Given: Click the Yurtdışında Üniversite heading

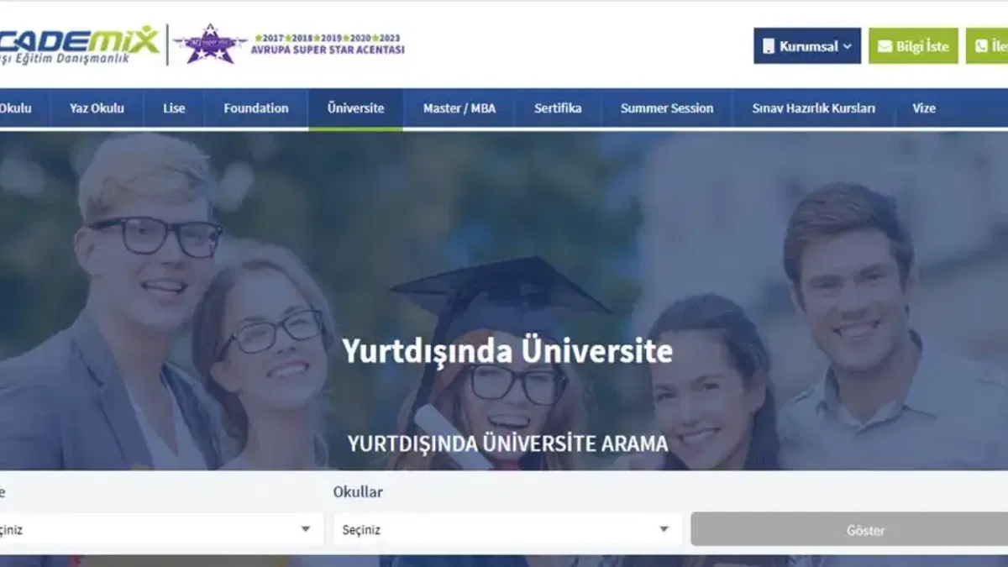Looking at the screenshot, I should 507,350.
